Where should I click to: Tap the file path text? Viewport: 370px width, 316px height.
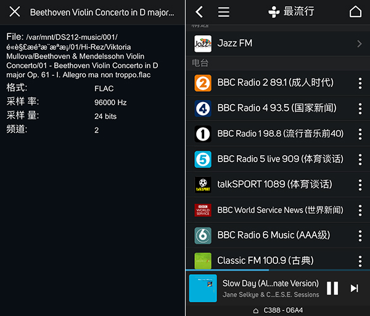pyautogui.click(x=82, y=56)
